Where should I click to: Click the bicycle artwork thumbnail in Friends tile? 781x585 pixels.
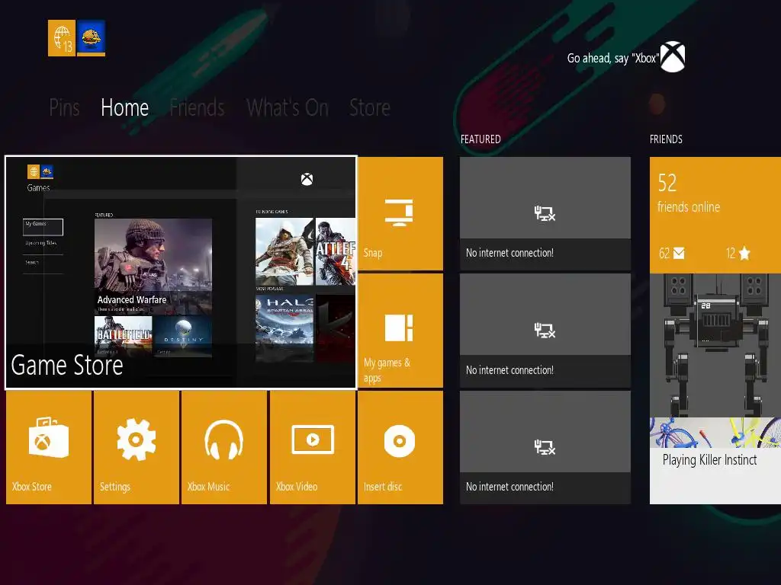pyautogui.click(x=715, y=433)
